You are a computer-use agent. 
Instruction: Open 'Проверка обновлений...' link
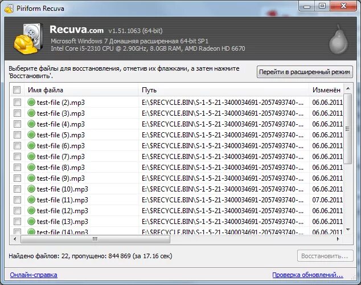point(307,275)
